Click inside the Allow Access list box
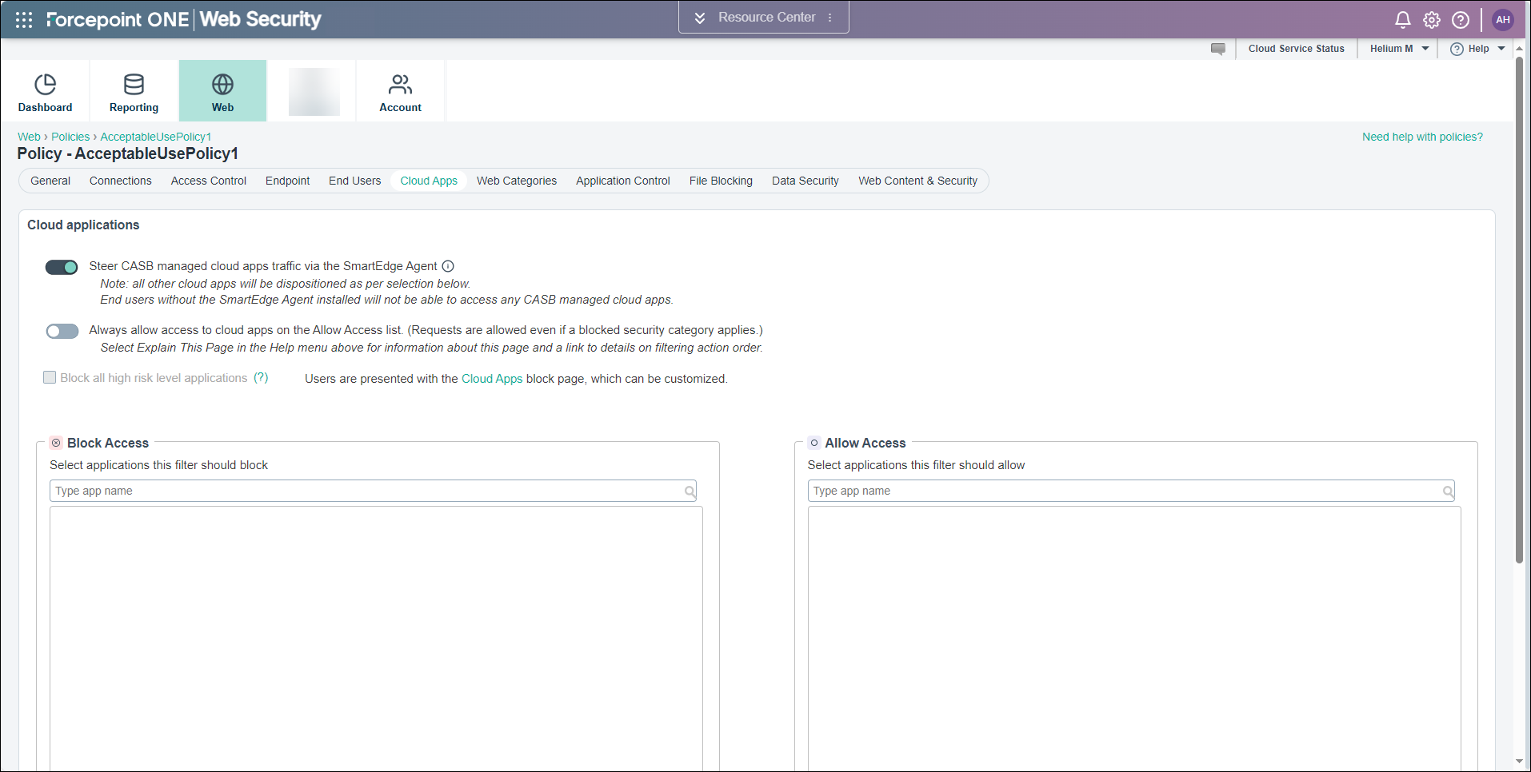1531x772 pixels. pos(1134,639)
